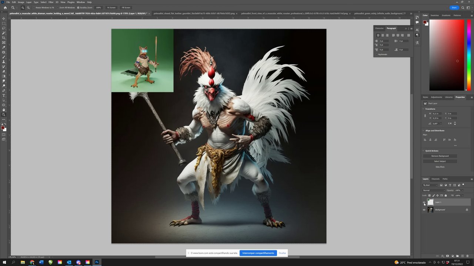Pick the Crop tool

[4, 38]
